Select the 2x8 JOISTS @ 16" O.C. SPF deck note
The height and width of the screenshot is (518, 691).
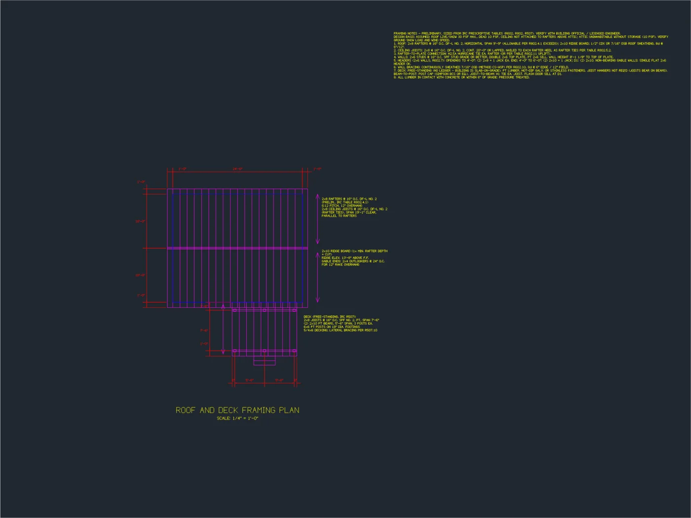[342, 320]
